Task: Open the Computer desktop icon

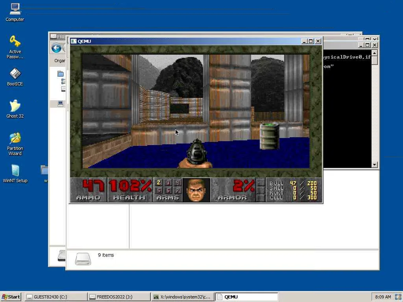Action: (15, 12)
